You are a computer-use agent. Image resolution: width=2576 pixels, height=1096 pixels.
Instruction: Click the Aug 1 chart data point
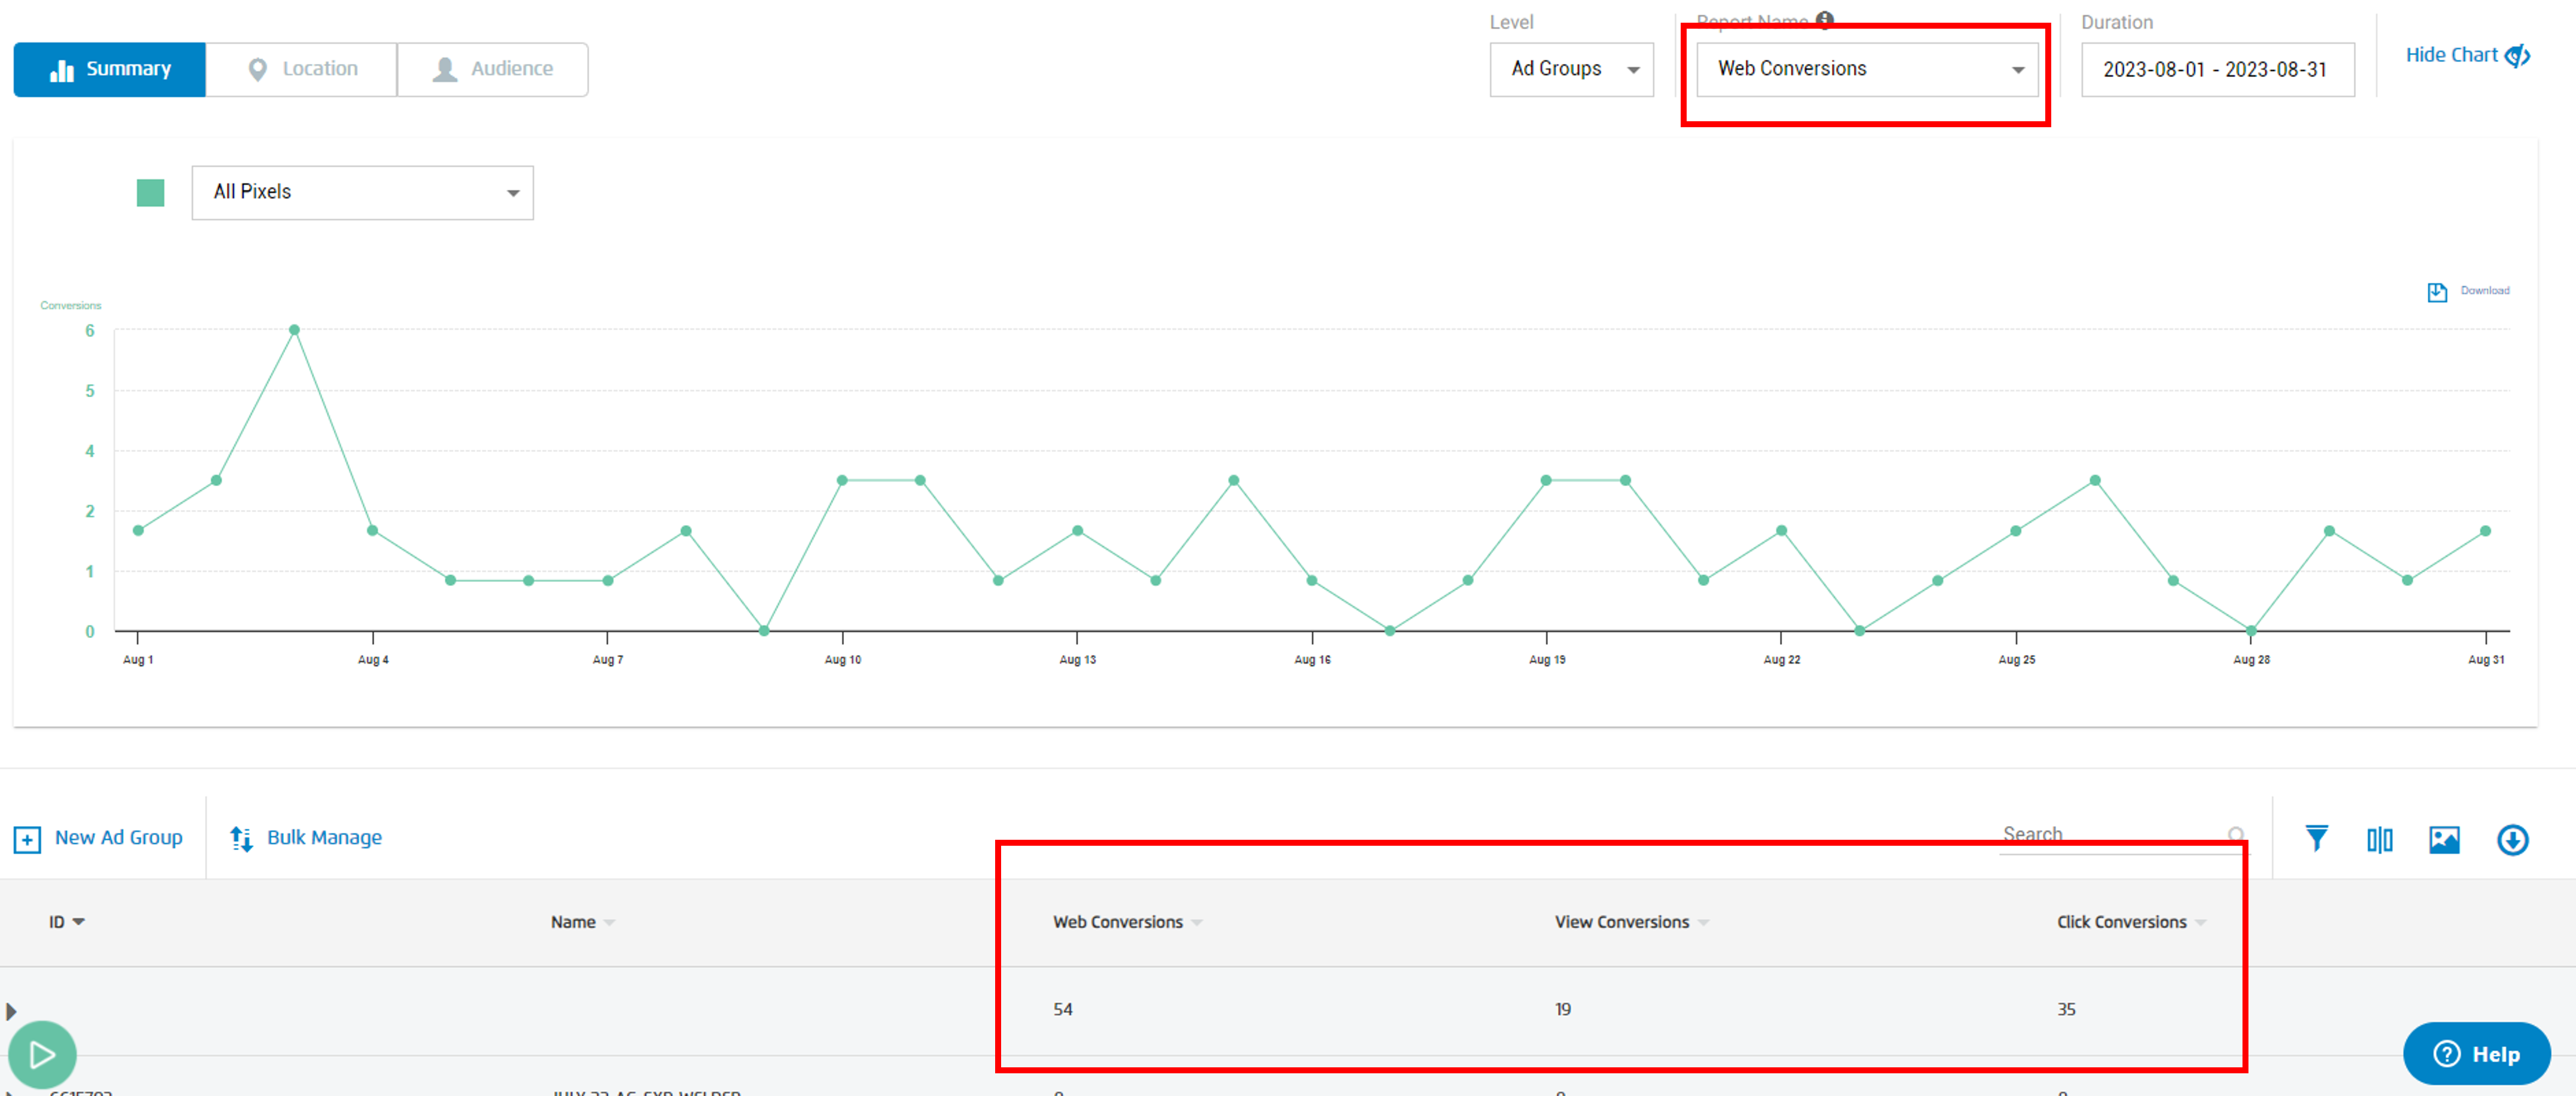pyautogui.click(x=138, y=530)
